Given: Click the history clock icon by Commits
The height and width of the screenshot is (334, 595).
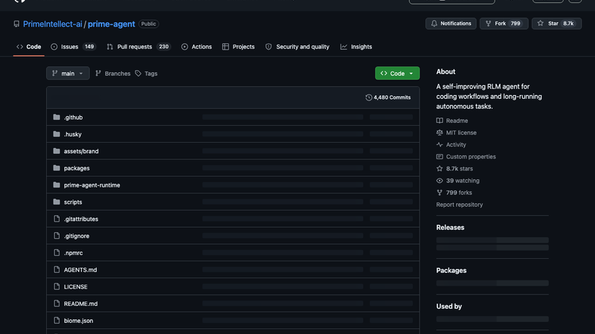Looking at the screenshot, I should pyautogui.click(x=368, y=97).
